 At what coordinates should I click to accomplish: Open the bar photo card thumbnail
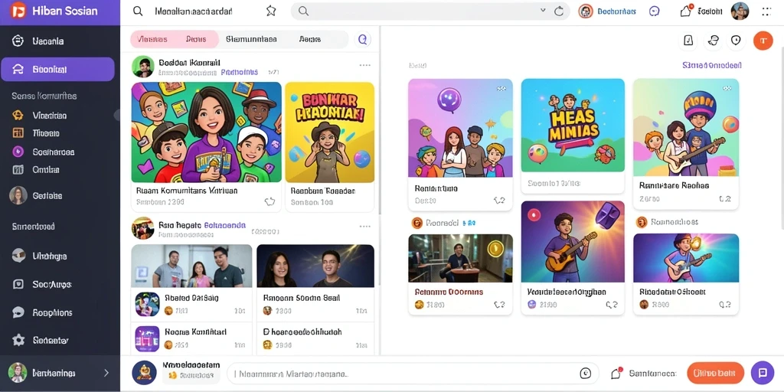(x=460, y=259)
